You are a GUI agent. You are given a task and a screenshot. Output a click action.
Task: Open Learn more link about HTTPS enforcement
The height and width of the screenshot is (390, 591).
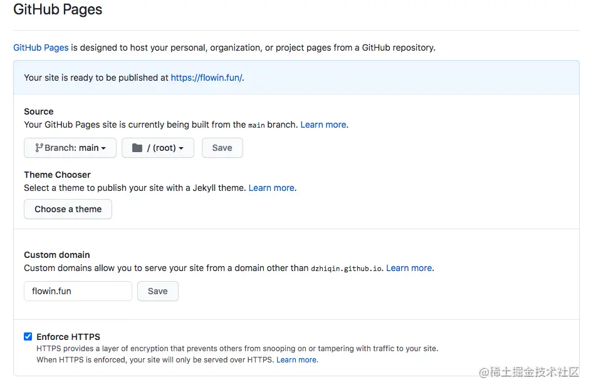[296, 360]
